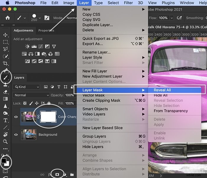Select the Quick Selection tool
207x178 pixels.
[5, 56]
